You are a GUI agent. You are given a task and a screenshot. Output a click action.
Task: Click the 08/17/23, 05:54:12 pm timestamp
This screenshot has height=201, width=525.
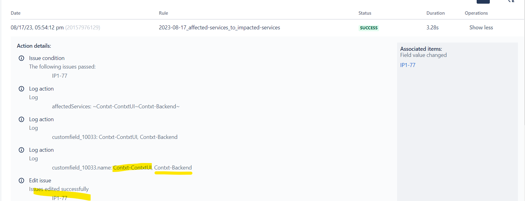coord(37,28)
